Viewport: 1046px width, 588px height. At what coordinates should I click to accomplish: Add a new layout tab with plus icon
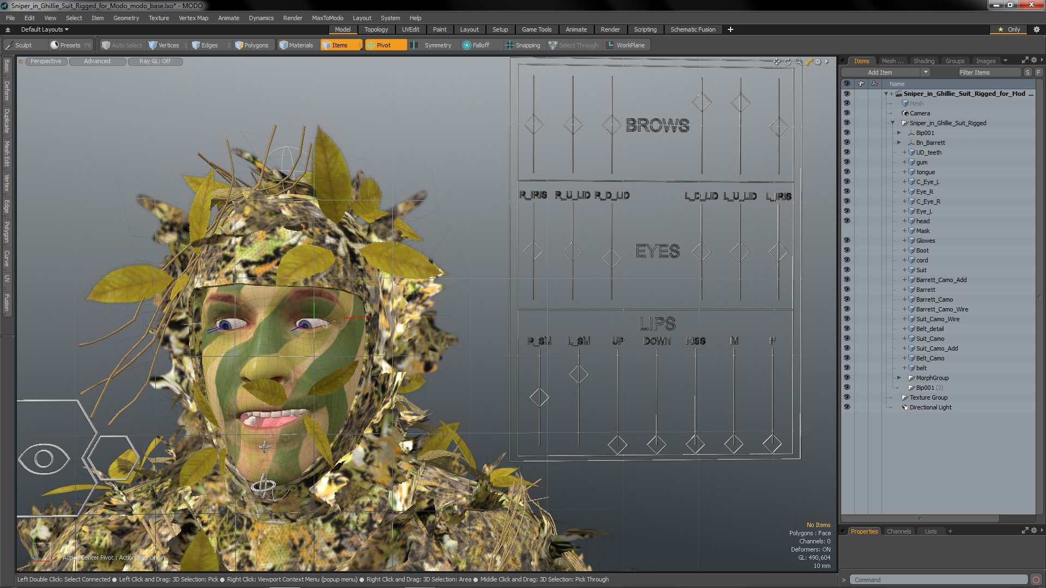[x=730, y=29]
